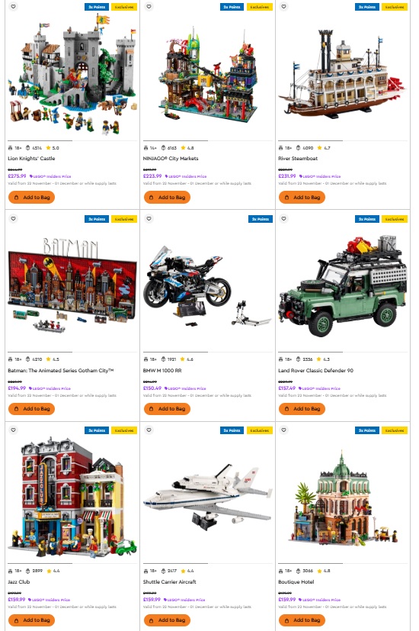Viewport: 419px width, 631px height.
Task: Open Land Rover Classic Defender 90 title link
Action: coord(315,370)
